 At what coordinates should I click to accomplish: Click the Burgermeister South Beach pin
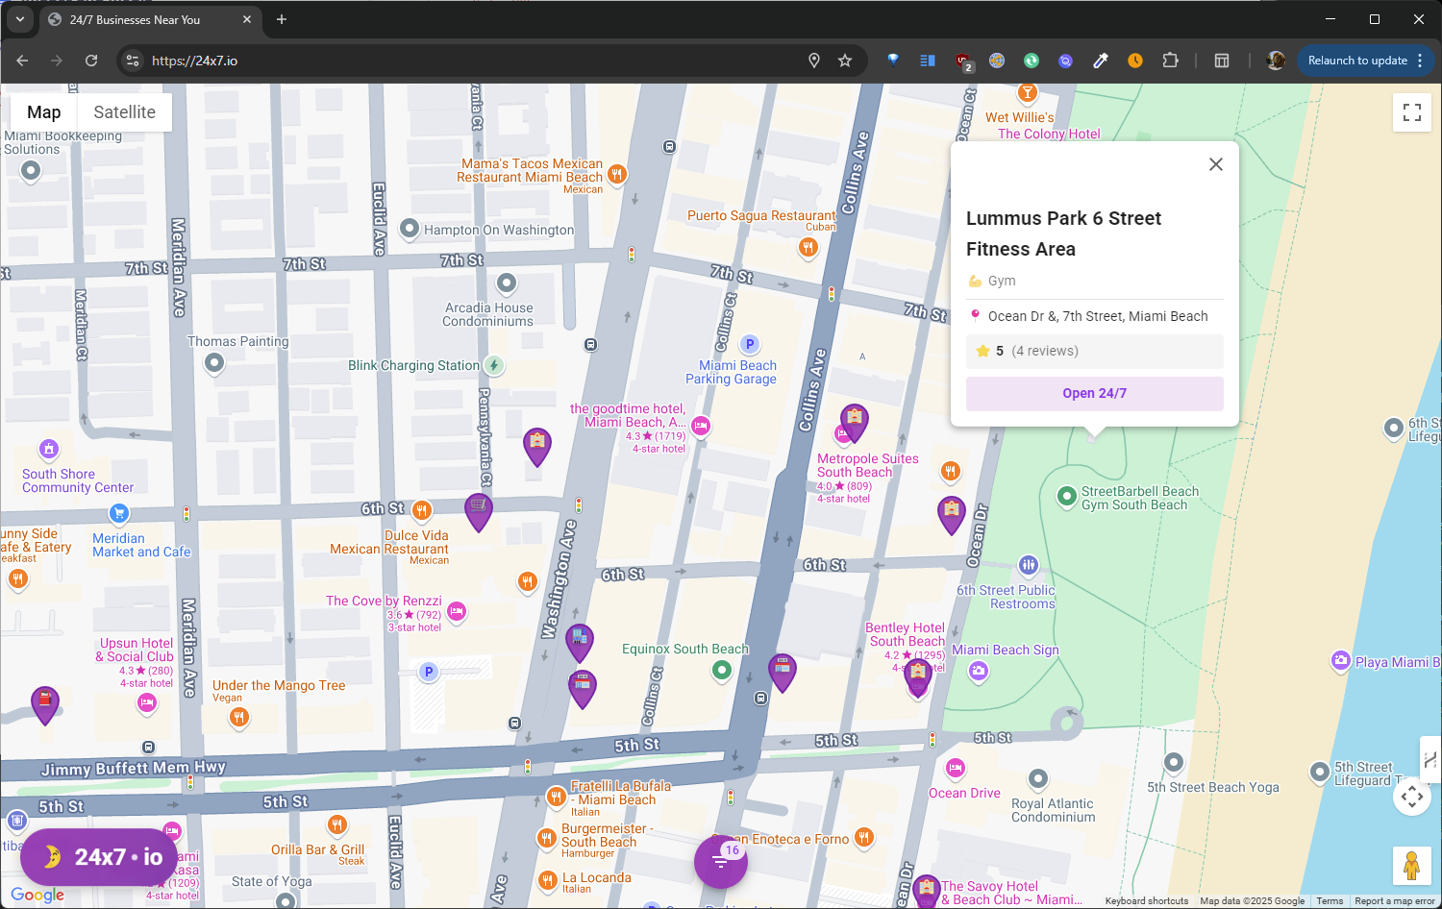coord(547,839)
